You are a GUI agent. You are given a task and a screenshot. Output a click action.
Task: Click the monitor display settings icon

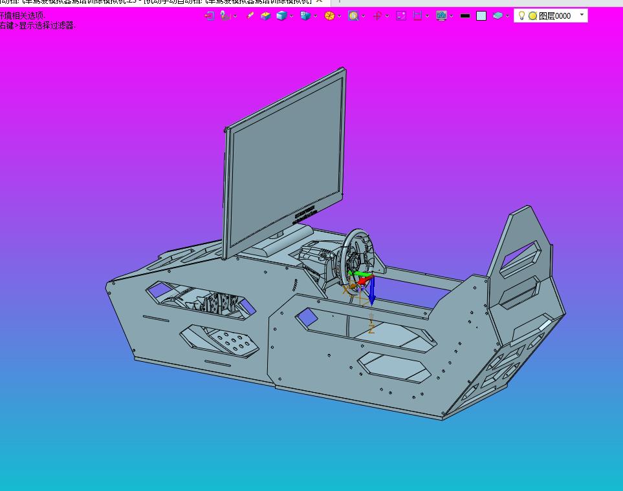point(441,16)
